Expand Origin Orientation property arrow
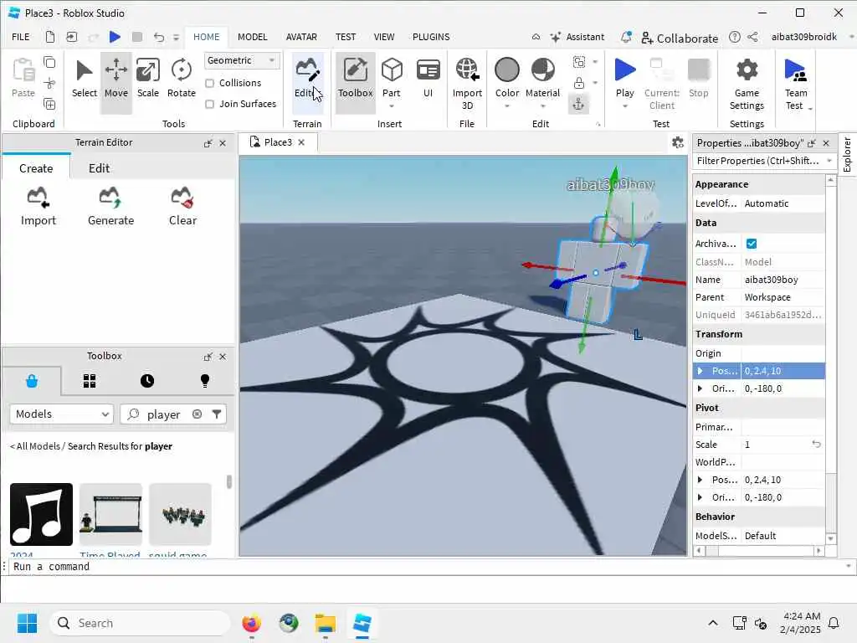Image resolution: width=857 pixels, height=643 pixels. point(700,388)
